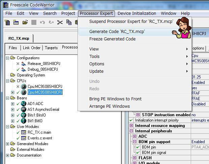Toggle the check mark beside AS1:AsynchroSerial
The height and width of the screenshot is (164, 209).
click(18, 109)
